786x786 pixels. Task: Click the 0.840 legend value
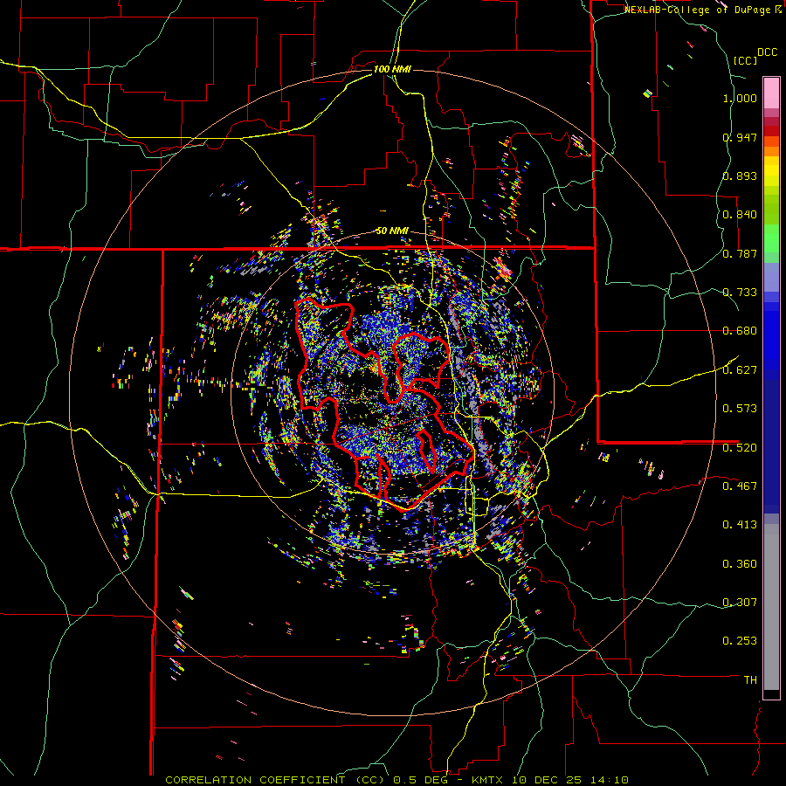[x=740, y=215]
